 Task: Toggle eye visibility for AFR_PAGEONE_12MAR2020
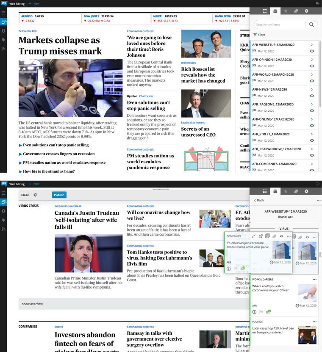[312, 110]
